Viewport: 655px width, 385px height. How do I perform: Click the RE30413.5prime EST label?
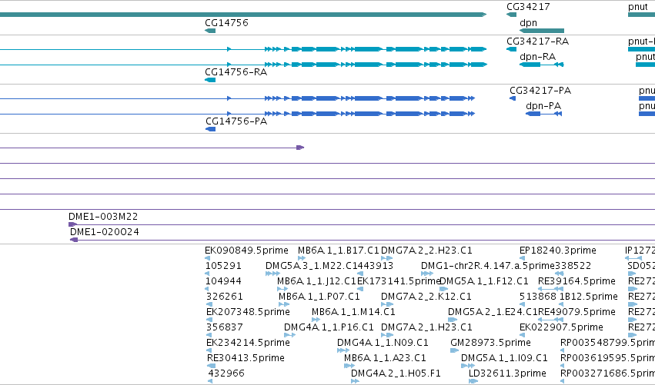point(246,358)
